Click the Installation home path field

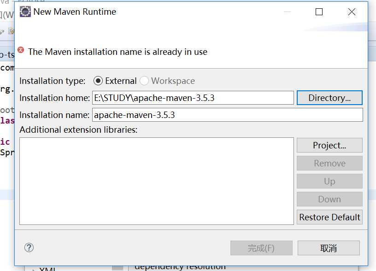(x=193, y=98)
